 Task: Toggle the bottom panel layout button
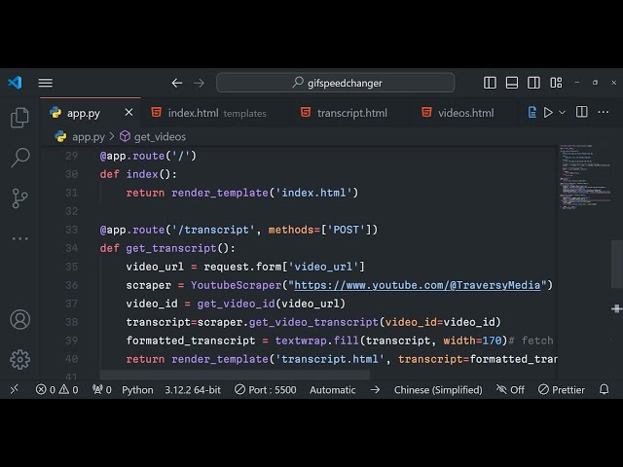click(512, 83)
